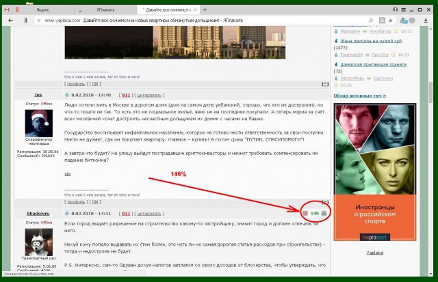Open 'Обзор активных тем »' link
This screenshot has width=438, height=282.
point(359,96)
